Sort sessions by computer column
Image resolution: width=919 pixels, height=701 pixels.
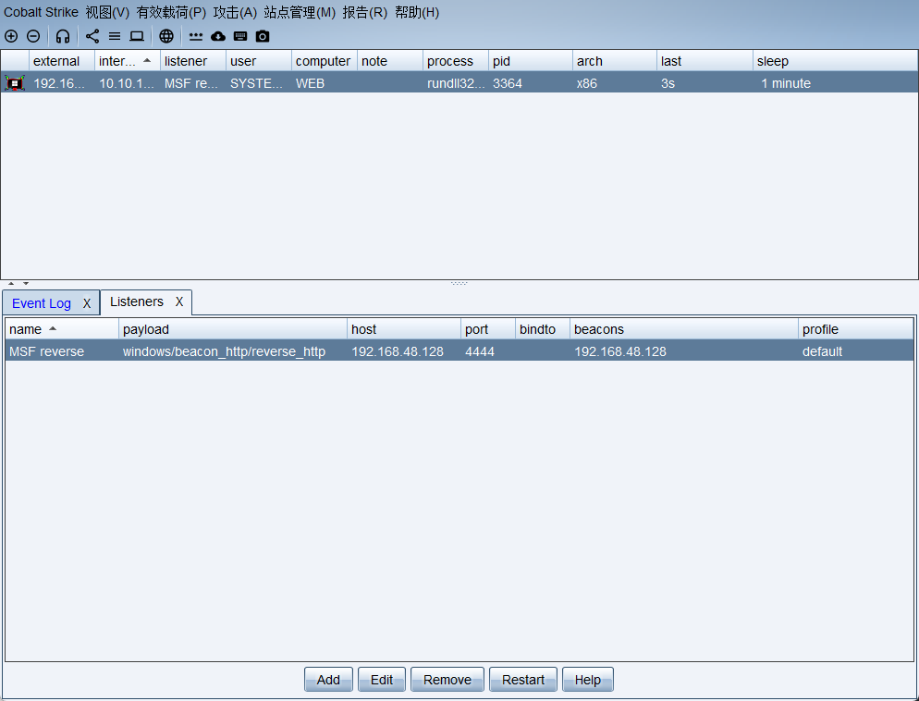[325, 61]
